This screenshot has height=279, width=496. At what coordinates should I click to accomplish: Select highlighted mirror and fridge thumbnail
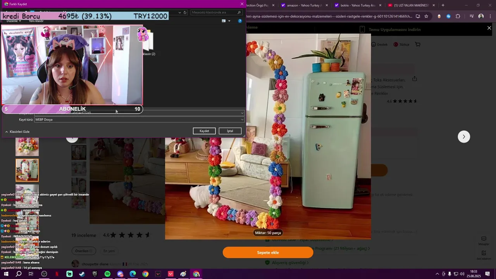27,170
